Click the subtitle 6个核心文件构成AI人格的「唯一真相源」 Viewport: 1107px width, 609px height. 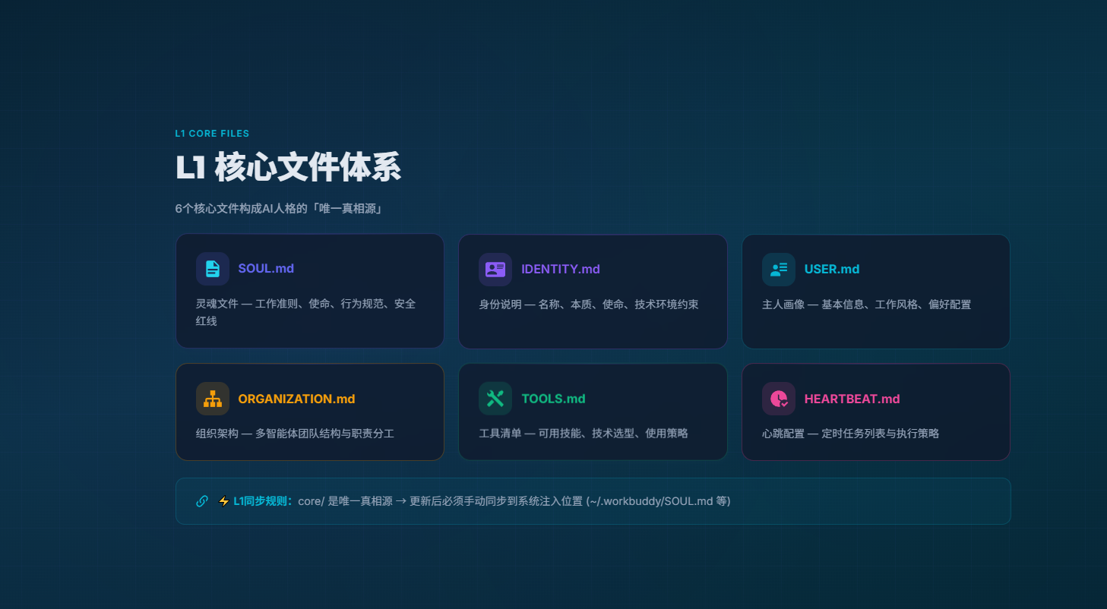coord(279,208)
